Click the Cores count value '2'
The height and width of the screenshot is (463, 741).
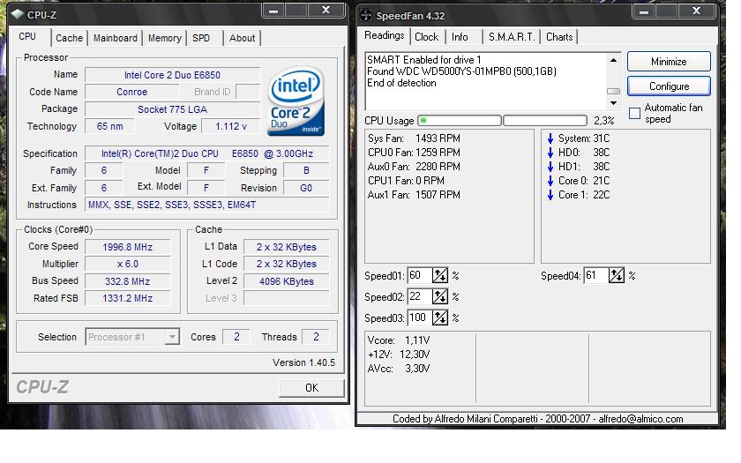pos(236,337)
